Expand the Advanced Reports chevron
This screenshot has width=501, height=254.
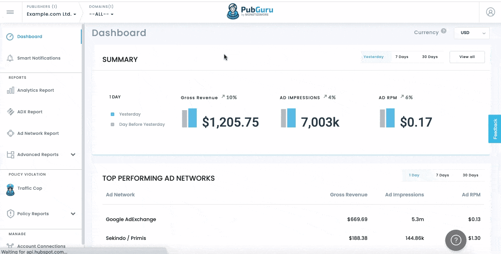click(73, 155)
